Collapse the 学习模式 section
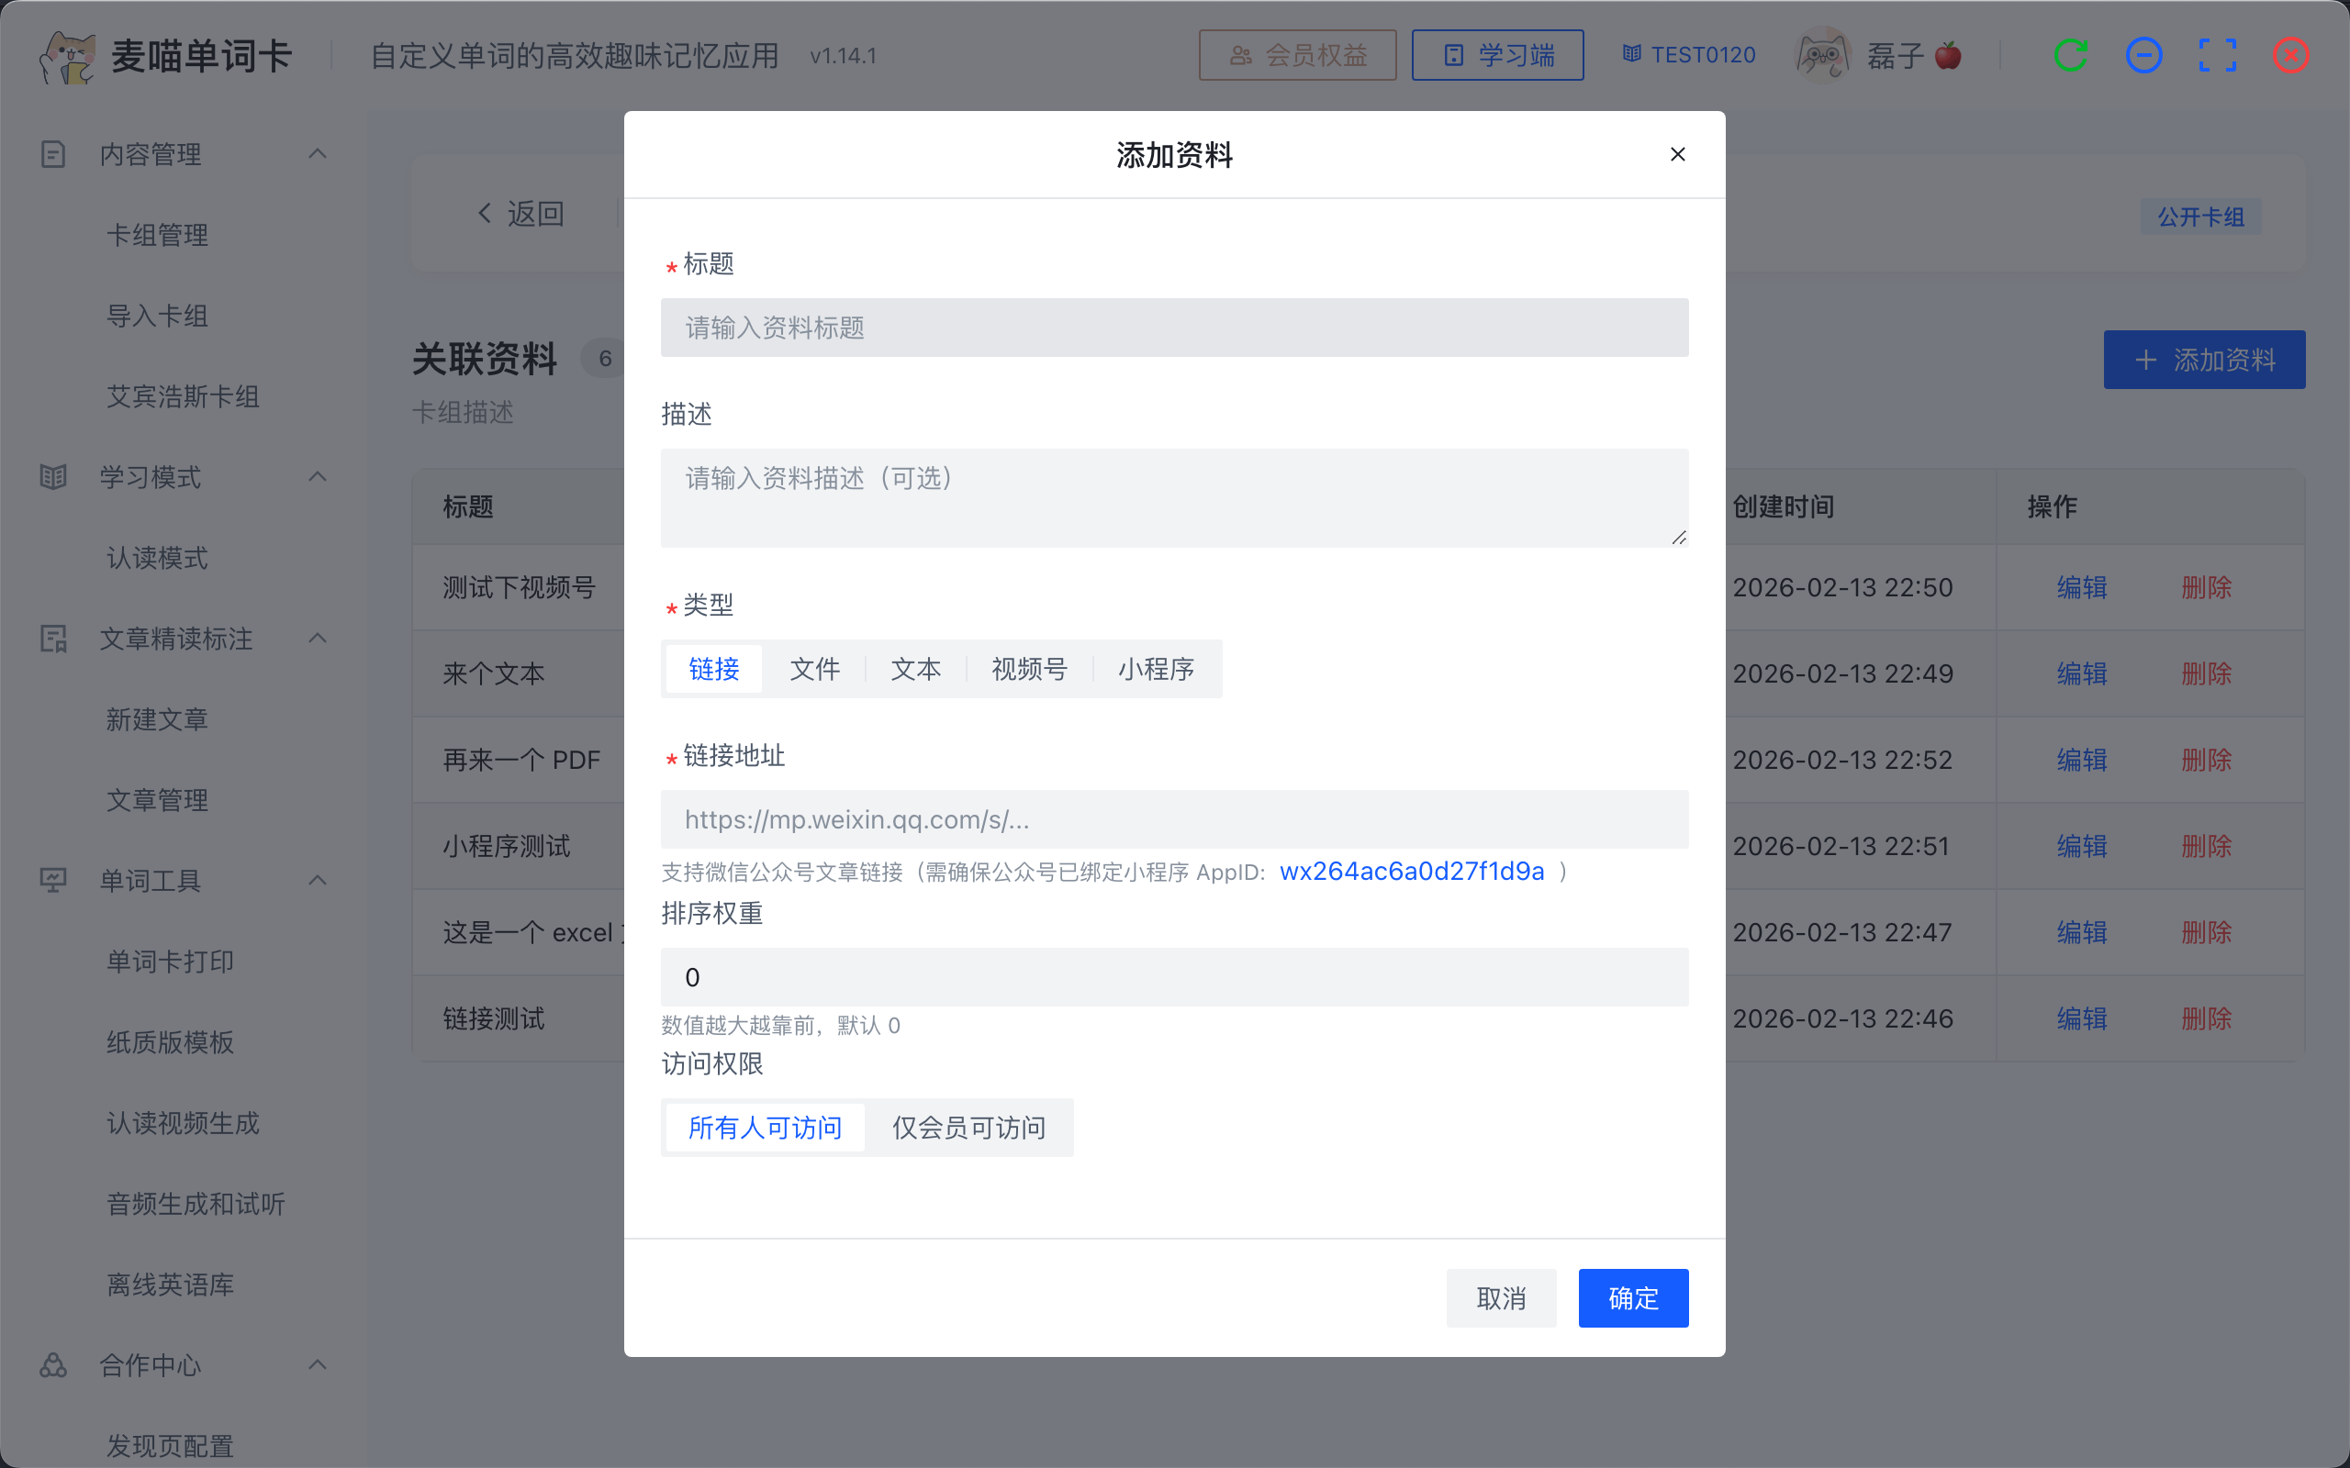This screenshot has height=1468, width=2350. coord(318,477)
